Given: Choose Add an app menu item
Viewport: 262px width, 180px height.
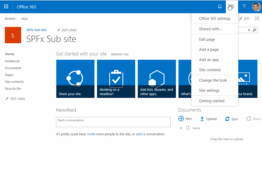Looking at the screenshot, I should click(215, 60).
